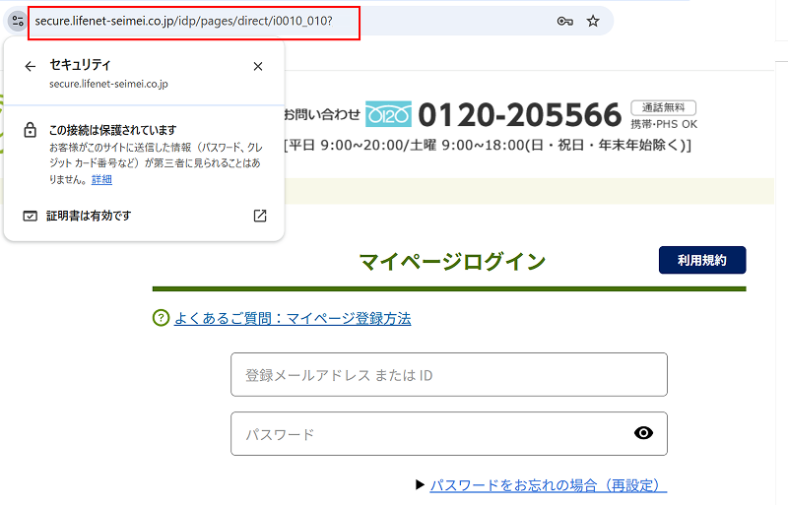Click the site information tune icon

click(18, 21)
